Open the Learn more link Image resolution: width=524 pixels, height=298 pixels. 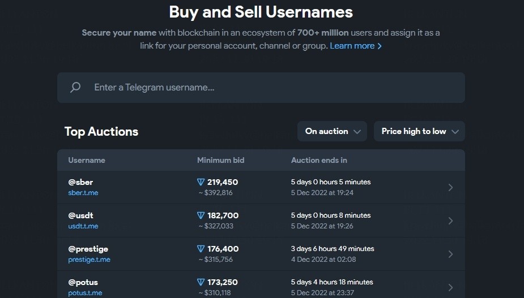pyautogui.click(x=356, y=46)
